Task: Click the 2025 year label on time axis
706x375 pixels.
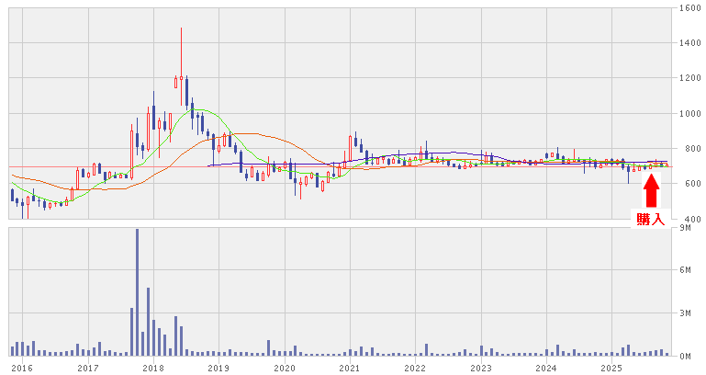Action: click(611, 368)
